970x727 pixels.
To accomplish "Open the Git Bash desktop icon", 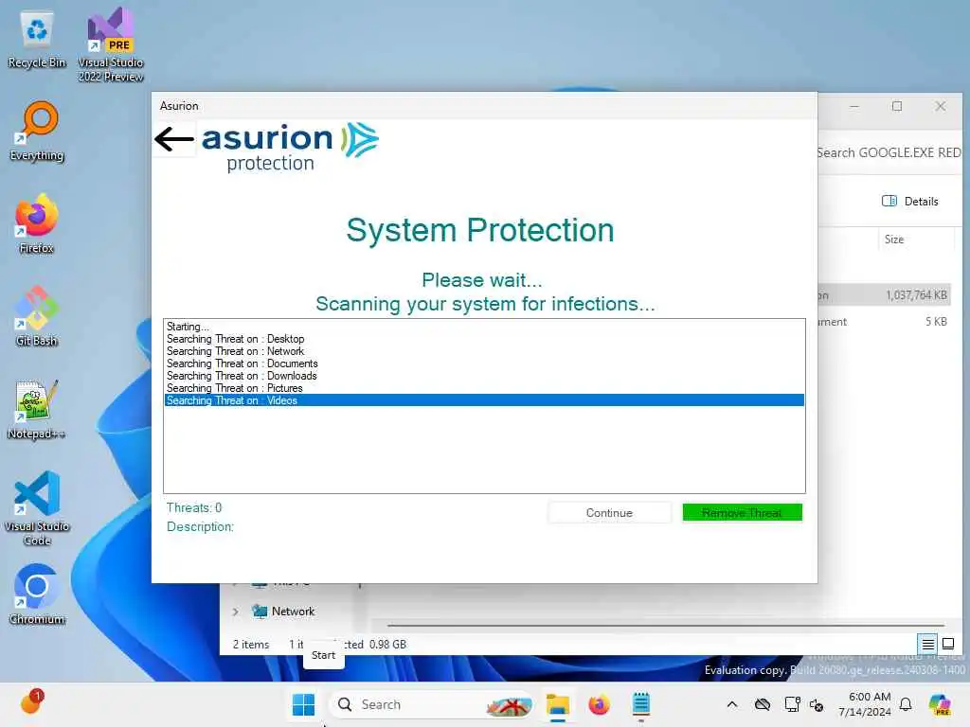I will 37,316.
